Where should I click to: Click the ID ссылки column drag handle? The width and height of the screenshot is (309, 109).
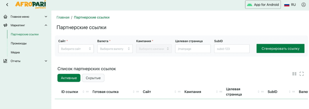pyautogui.click(x=87, y=92)
